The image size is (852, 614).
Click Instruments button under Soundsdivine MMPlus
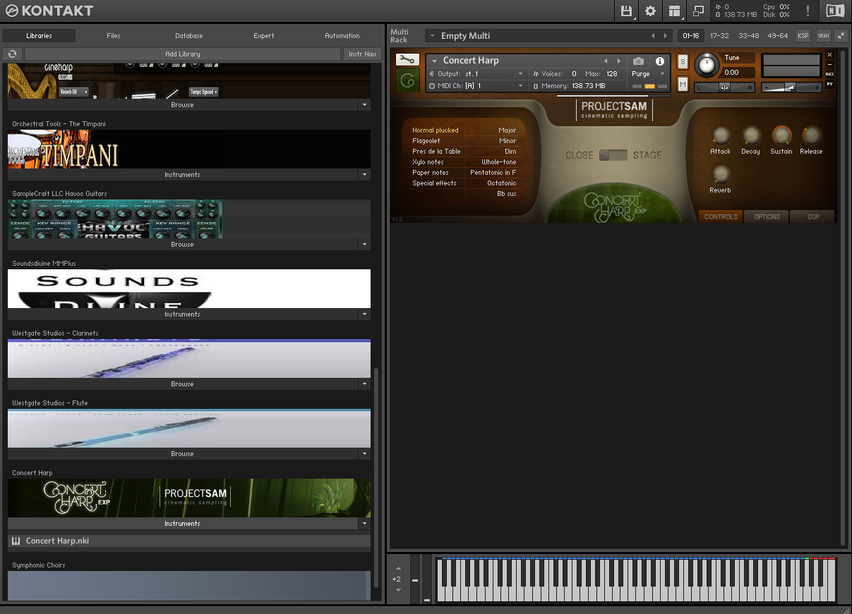183,314
